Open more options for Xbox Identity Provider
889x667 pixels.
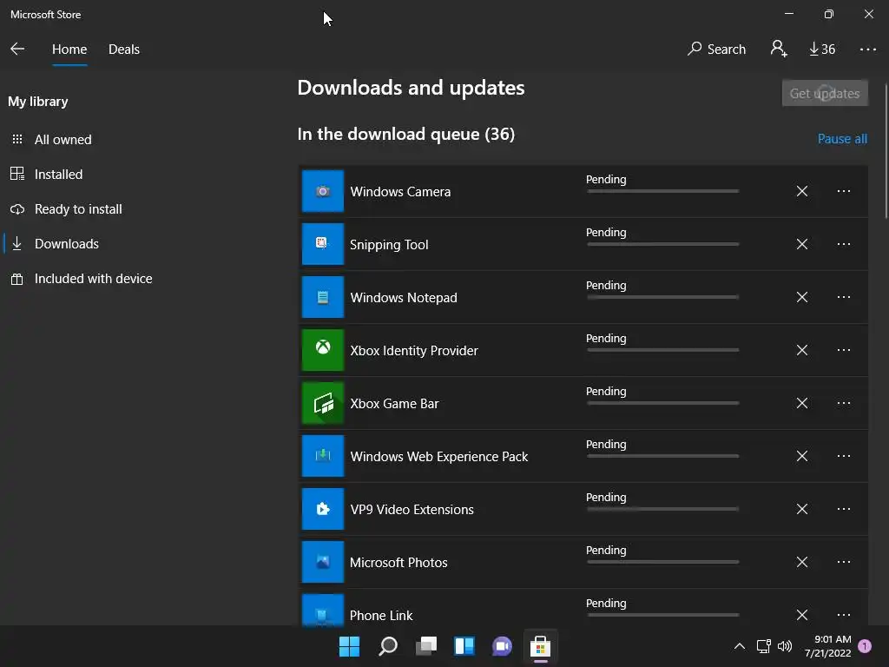844,350
